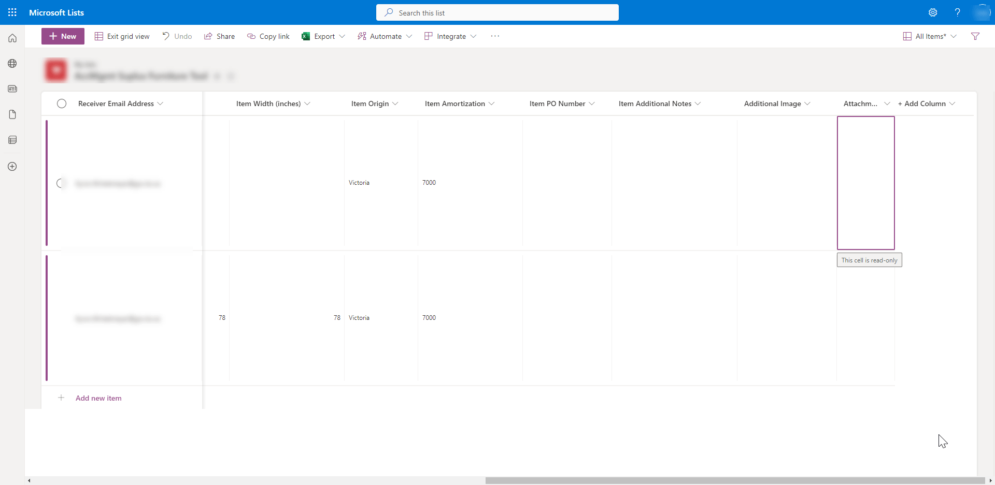The height and width of the screenshot is (485, 995).
Task: Click the horizontal scrollbar thumb
Action: coord(735,480)
